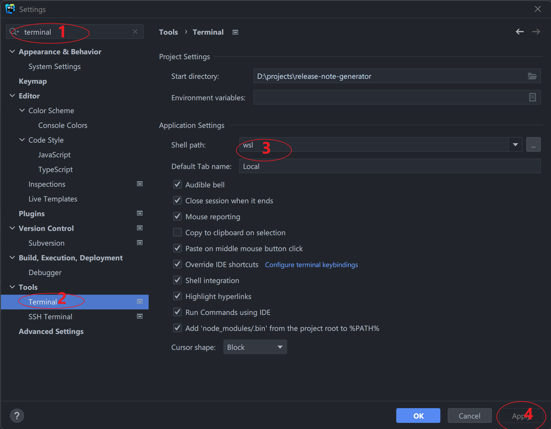551x429 pixels.
Task: Browse for shell path with ellipsis button
Action: [533, 145]
